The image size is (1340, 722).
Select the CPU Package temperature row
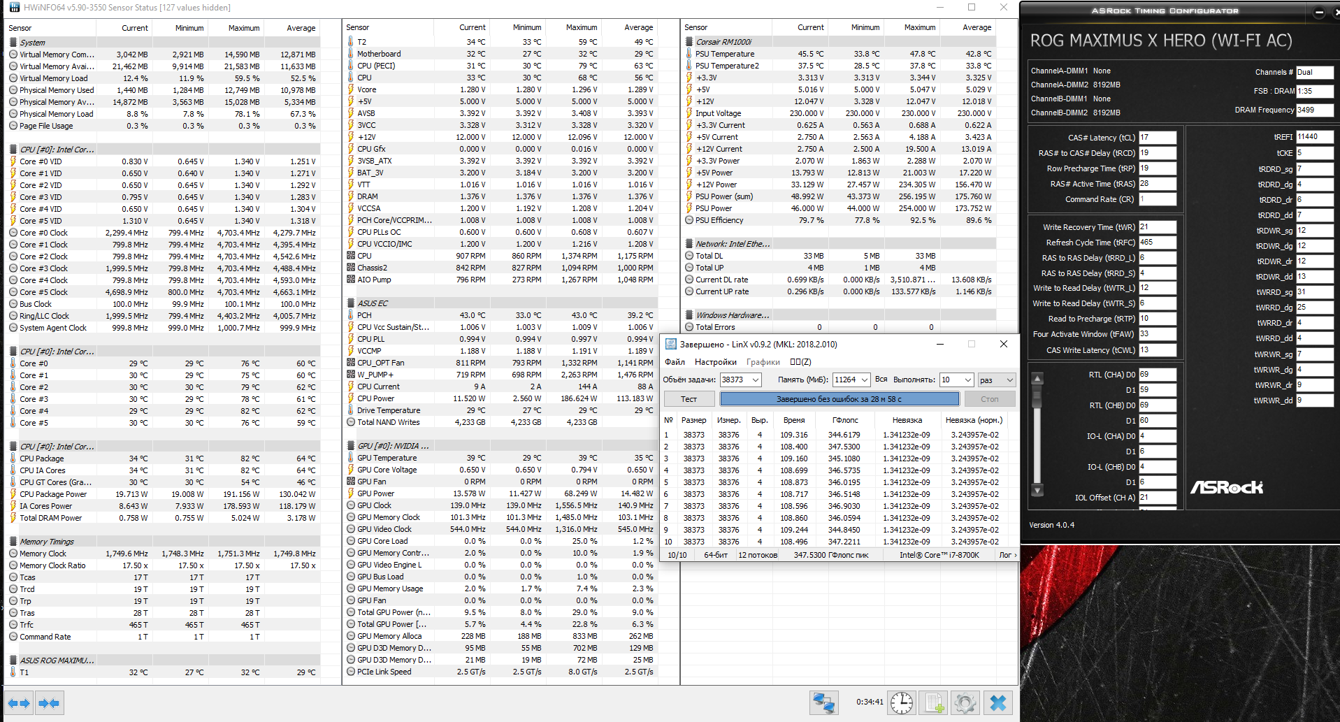pos(163,459)
